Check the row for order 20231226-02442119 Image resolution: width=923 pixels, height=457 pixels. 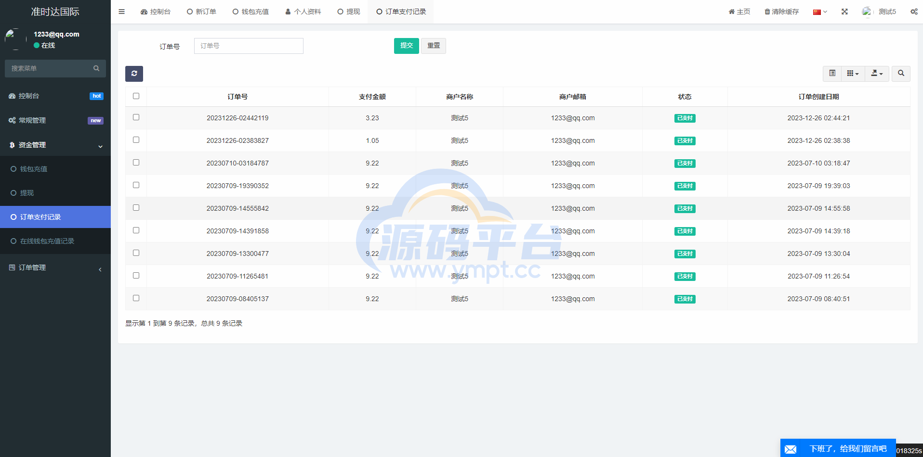[x=136, y=117]
